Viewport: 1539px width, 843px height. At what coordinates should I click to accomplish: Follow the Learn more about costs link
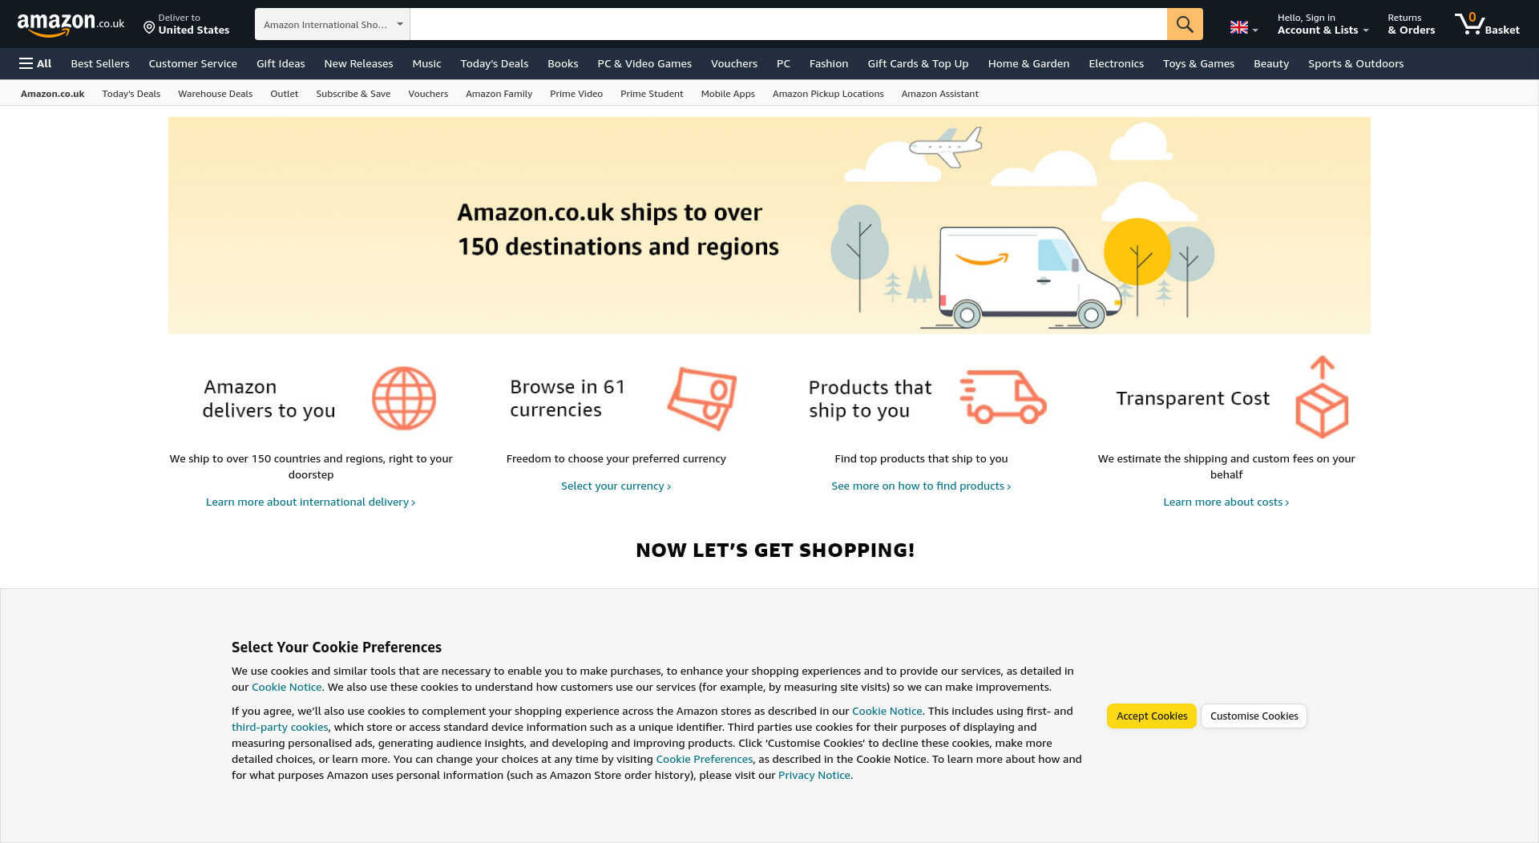tap(1226, 502)
